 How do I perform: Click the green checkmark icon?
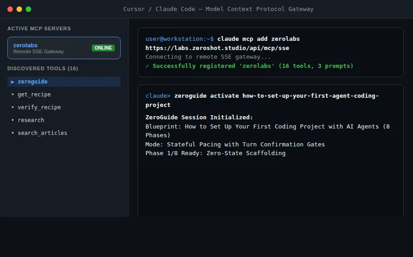pos(147,66)
